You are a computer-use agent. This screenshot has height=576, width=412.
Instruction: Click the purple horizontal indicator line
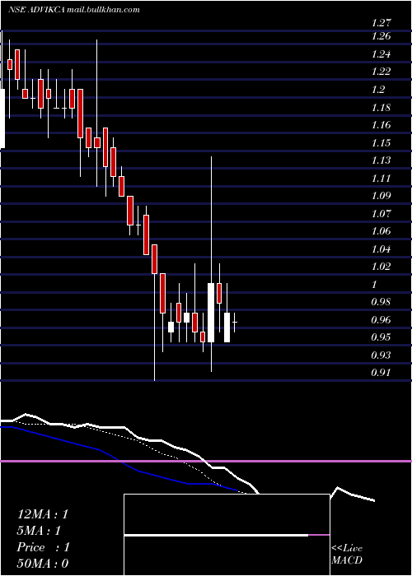[206, 461]
